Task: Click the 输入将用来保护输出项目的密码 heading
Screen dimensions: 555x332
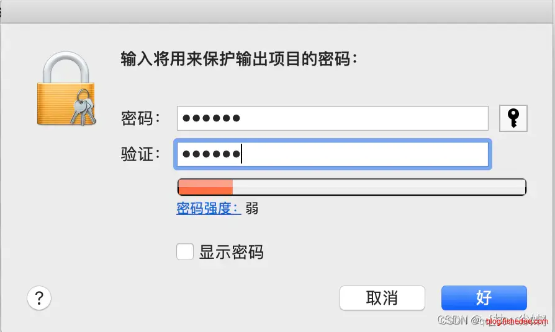Action: (239, 59)
